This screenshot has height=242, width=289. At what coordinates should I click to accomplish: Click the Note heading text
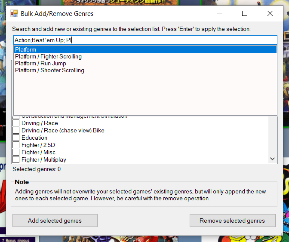(x=22, y=182)
